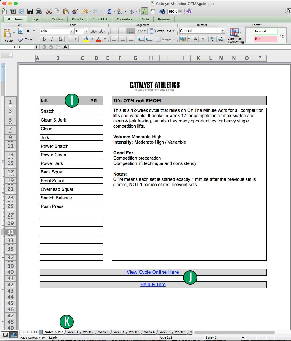Activate the format painter brush
This screenshot has height=341, width=291.
pos(75,11)
